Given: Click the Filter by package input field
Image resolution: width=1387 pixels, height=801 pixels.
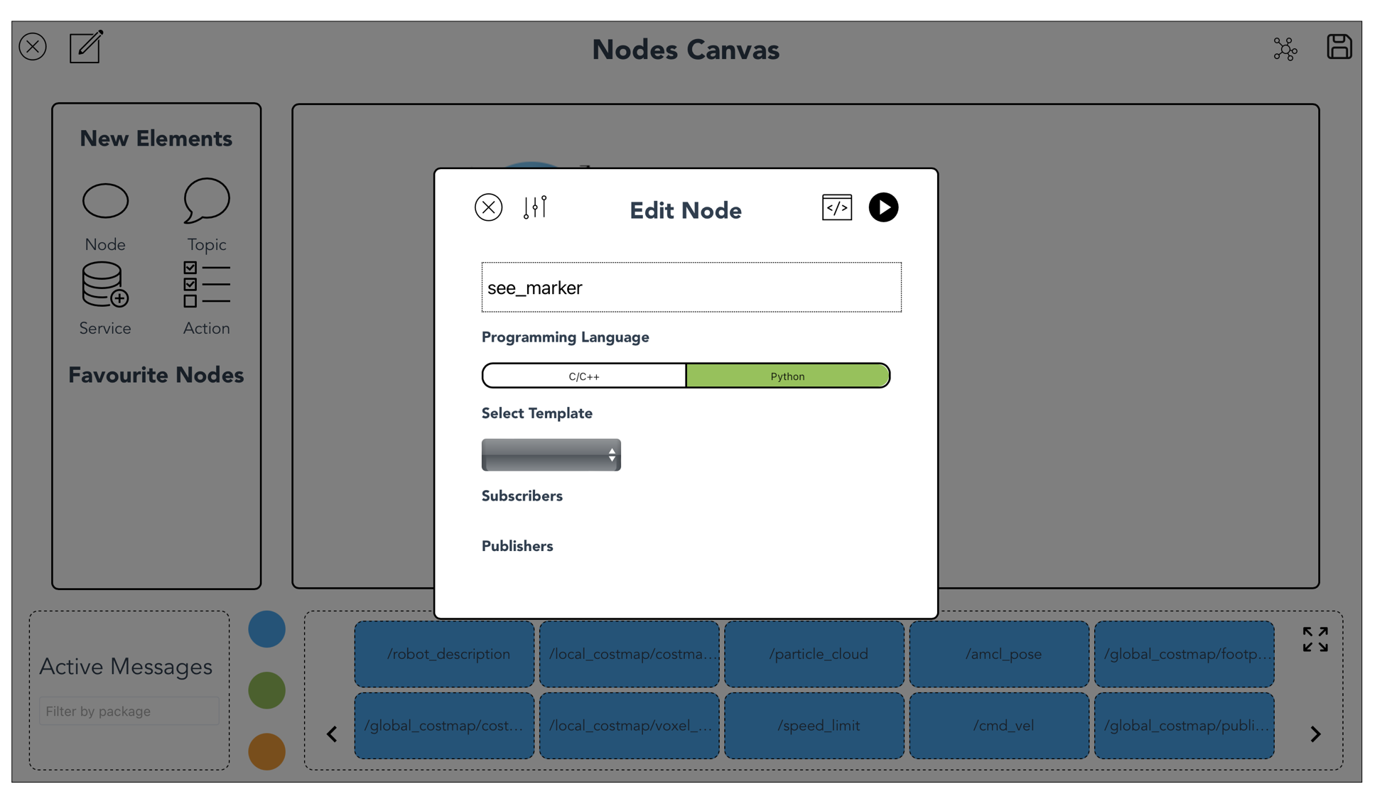Looking at the screenshot, I should tap(129, 711).
